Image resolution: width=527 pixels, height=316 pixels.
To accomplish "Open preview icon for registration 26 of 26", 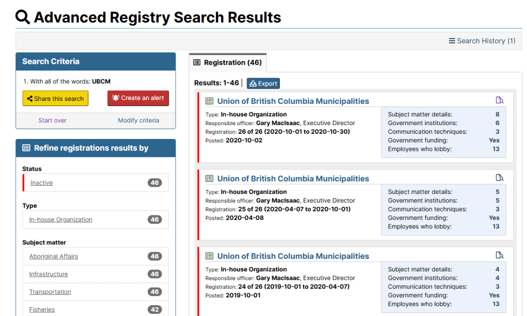I will point(499,100).
